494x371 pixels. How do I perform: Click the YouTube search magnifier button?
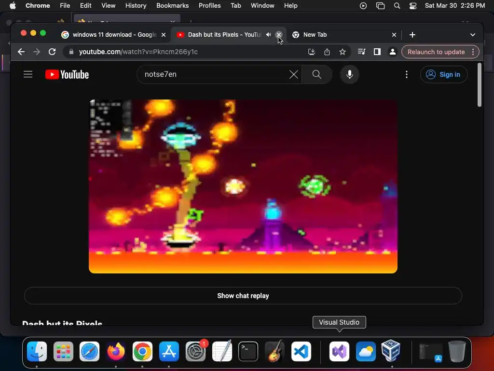point(317,74)
